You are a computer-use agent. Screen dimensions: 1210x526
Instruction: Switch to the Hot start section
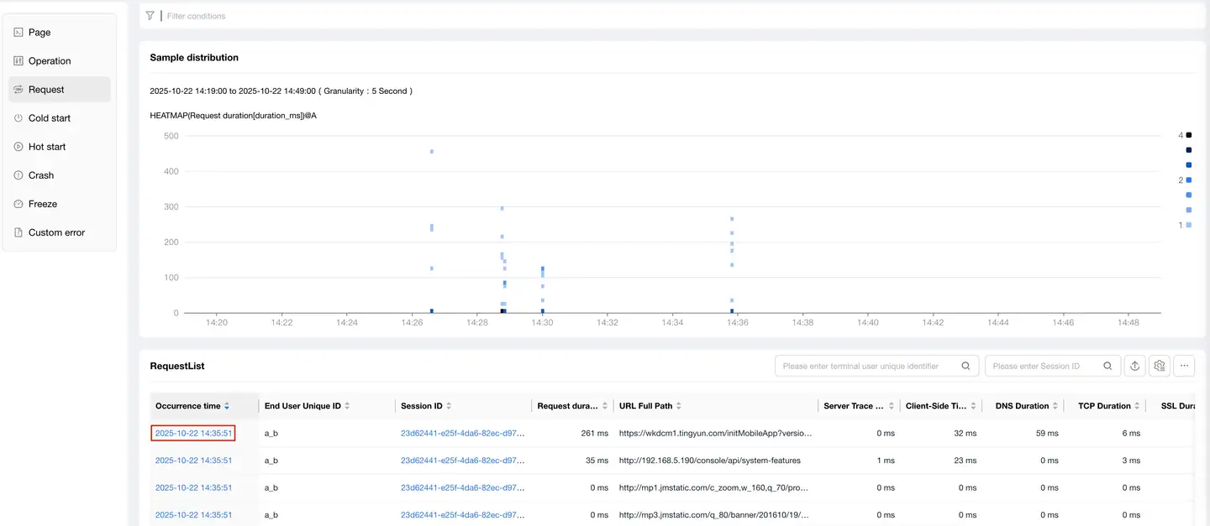coord(47,147)
